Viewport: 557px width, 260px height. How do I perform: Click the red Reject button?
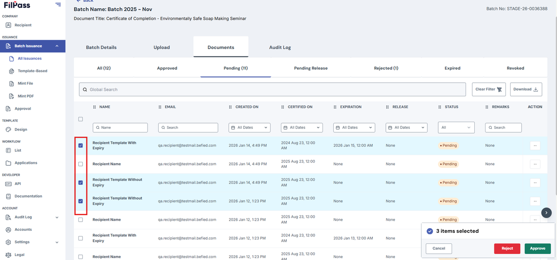click(x=507, y=248)
